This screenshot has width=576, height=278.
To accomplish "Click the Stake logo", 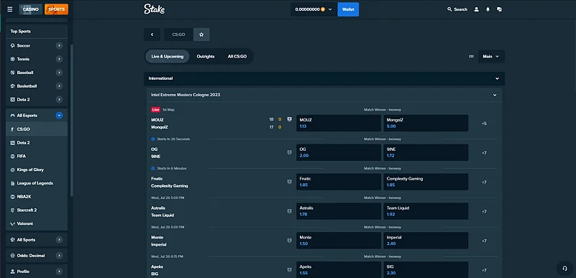I will click(x=155, y=9).
